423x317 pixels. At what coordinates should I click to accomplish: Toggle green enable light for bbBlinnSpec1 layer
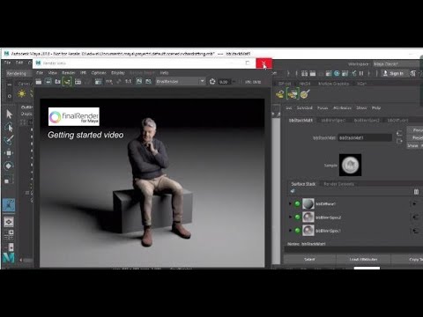tap(297, 231)
